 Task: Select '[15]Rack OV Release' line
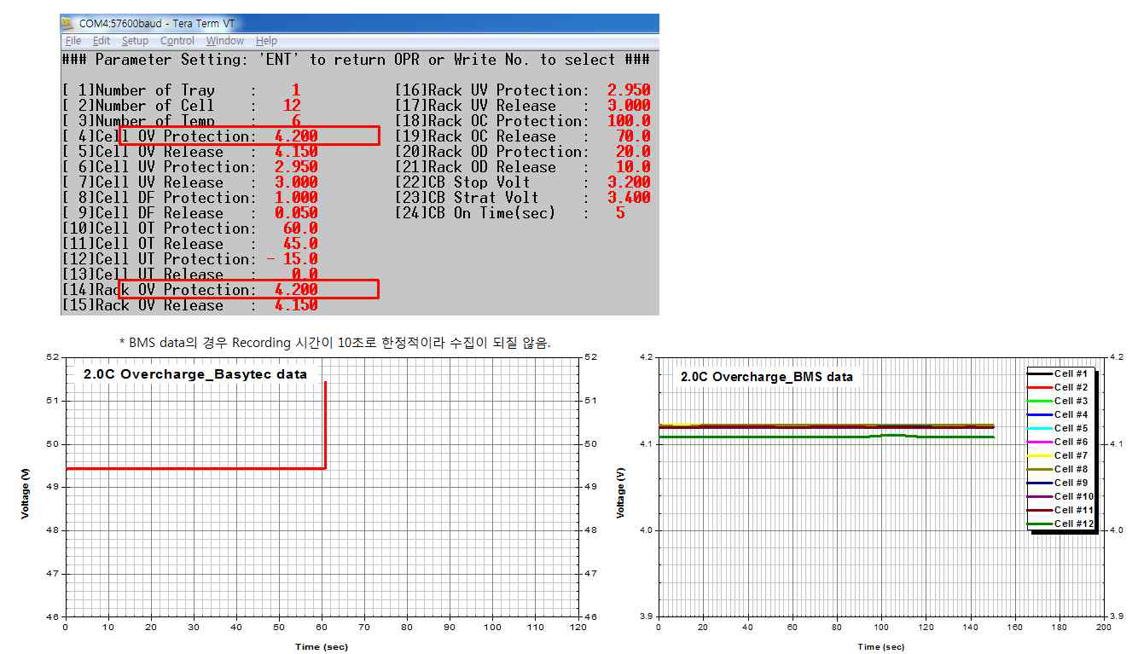tap(190, 305)
